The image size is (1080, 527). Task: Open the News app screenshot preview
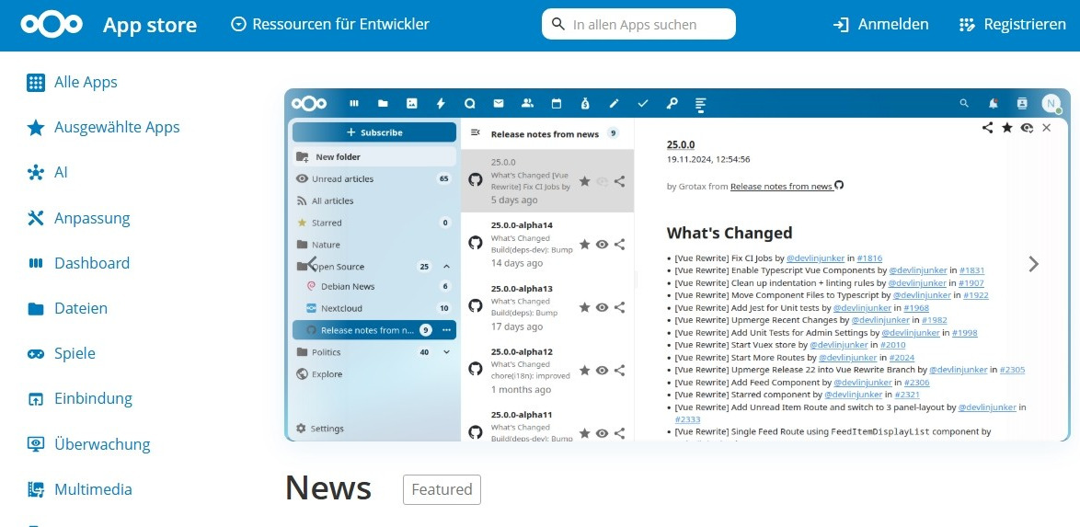pyautogui.click(x=677, y=264)
